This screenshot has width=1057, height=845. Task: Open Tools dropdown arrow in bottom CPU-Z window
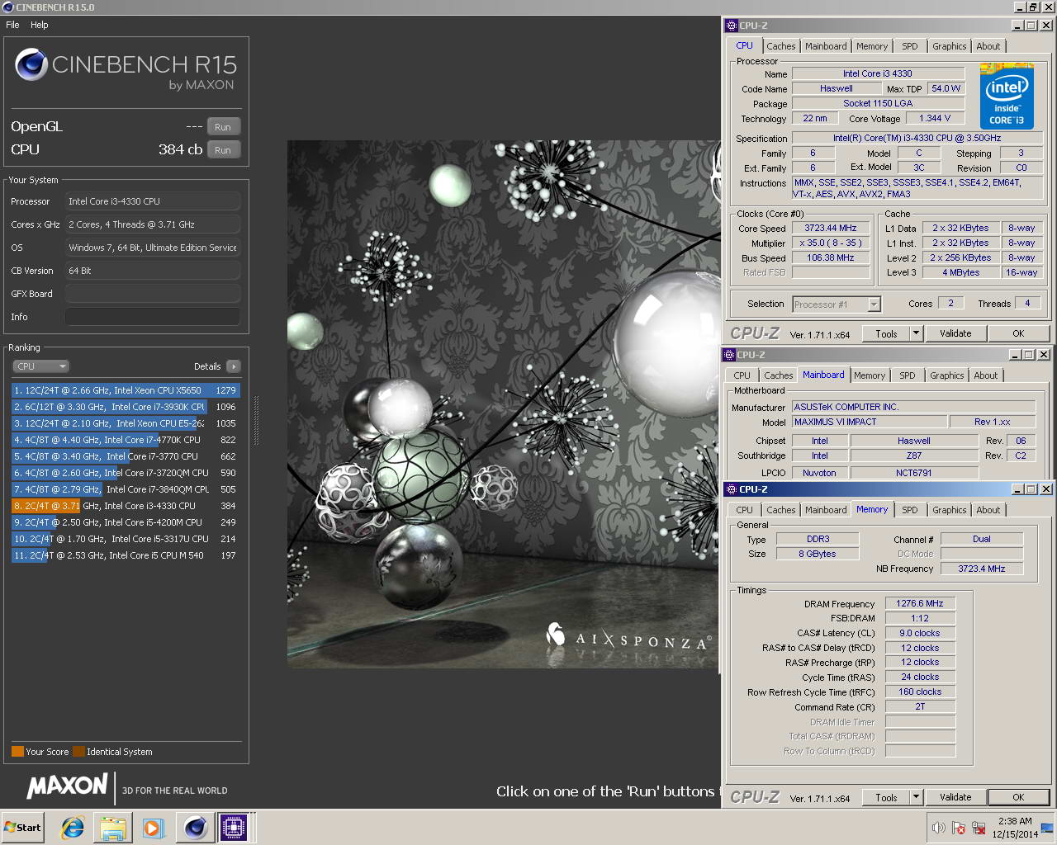(x=916, y=797)
